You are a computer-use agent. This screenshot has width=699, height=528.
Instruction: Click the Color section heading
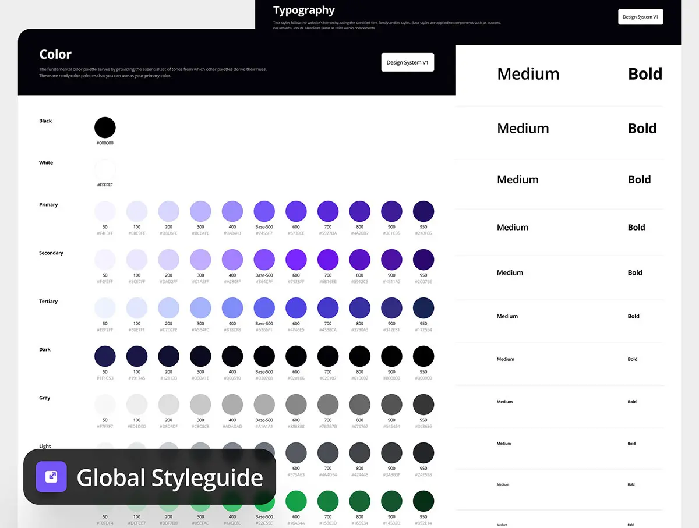coord(55,55)
